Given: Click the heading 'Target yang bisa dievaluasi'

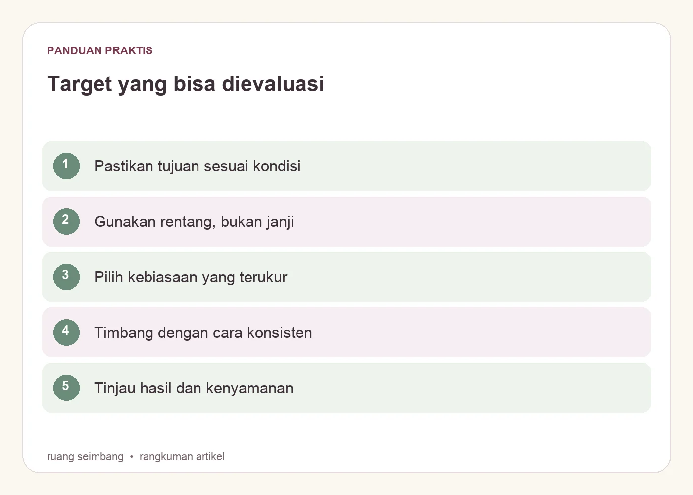Looking at the screenshot, I should 186,84.
